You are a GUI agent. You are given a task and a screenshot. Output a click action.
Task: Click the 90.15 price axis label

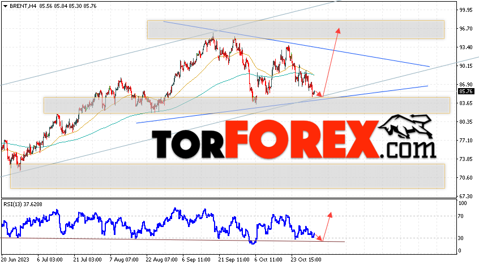coord(466,66)
